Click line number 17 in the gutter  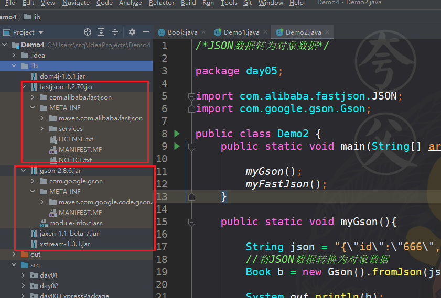tap(162, 247)
